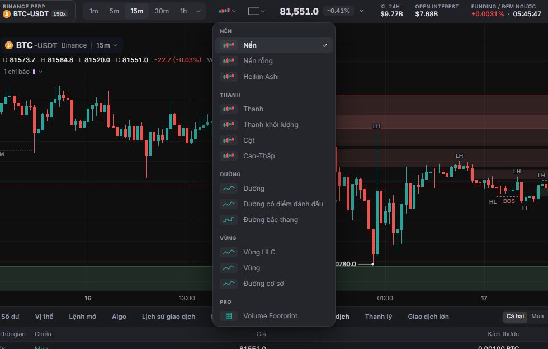Screen dimensions: 548x349
Task: Open the Lịch sử giao dịch tab
Action: pyautogui.click(x=168, y=317)
